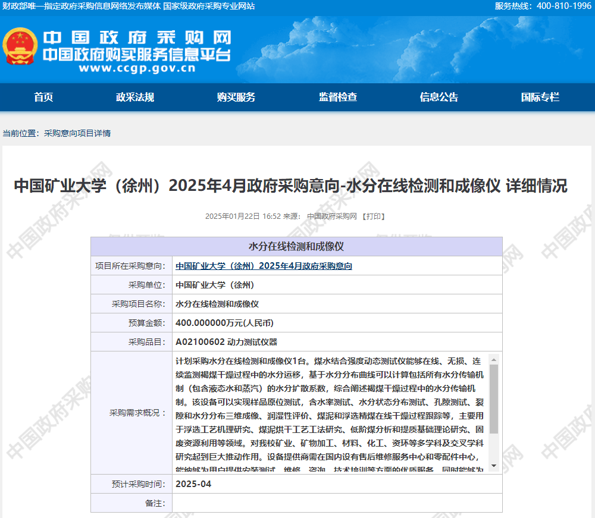Click the 预算金额 row label
Screen dimensions: 595x518
(x=147, y=323)
